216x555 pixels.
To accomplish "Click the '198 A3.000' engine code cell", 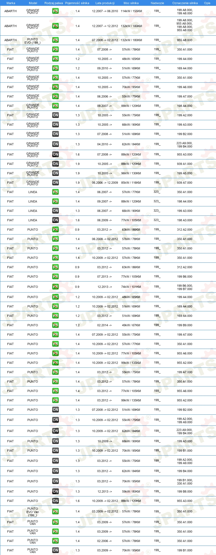I will pos(185,220).
